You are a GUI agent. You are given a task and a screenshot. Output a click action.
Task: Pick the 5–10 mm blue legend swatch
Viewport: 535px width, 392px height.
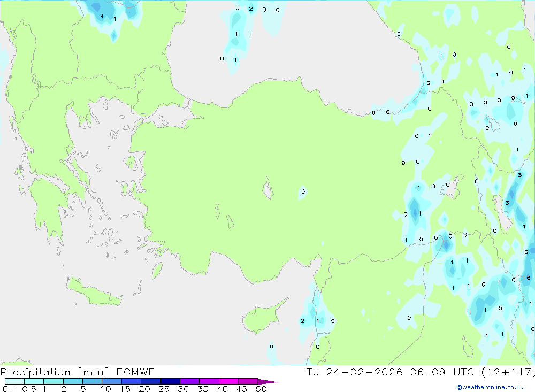[93, 381]
